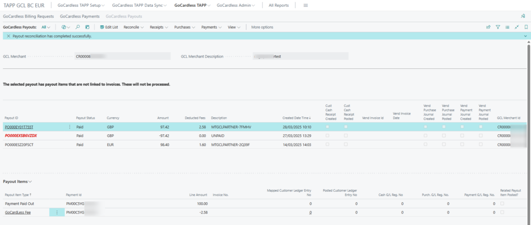
Task: Tick Vend Payment Journal Posted for PO000EY01T755T
Action: click(x=481, y=127)
